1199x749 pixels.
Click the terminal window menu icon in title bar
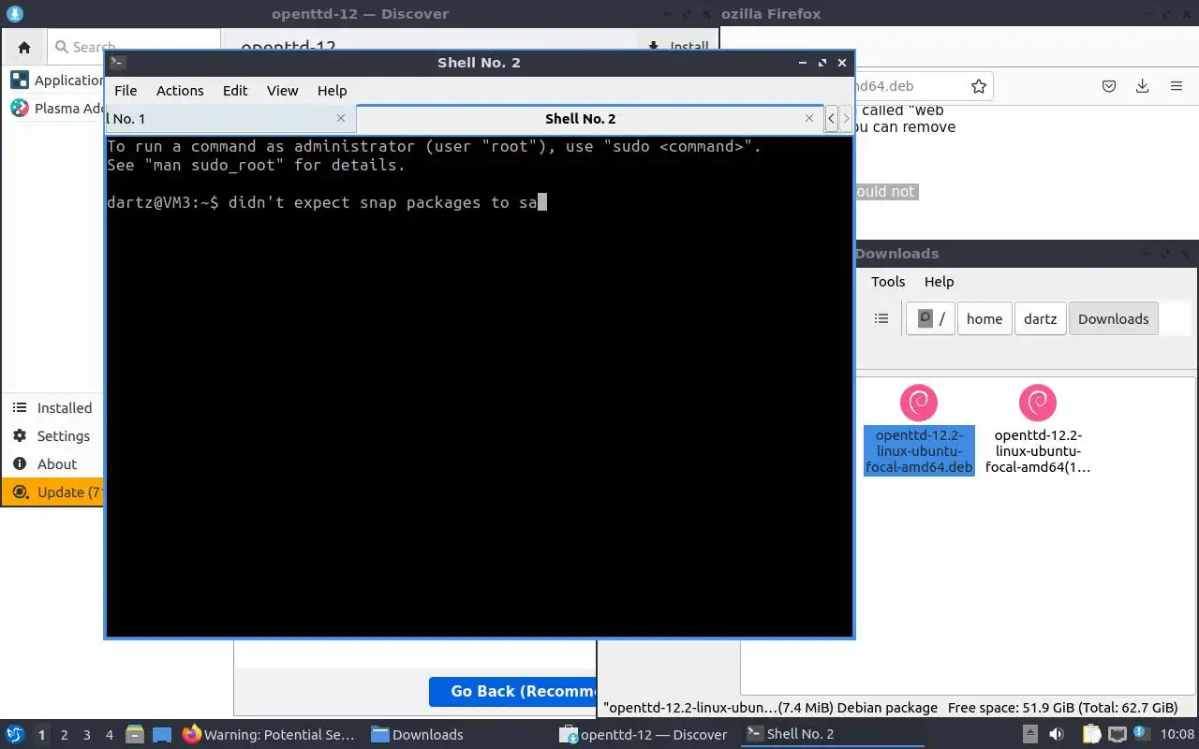[118, 63]
